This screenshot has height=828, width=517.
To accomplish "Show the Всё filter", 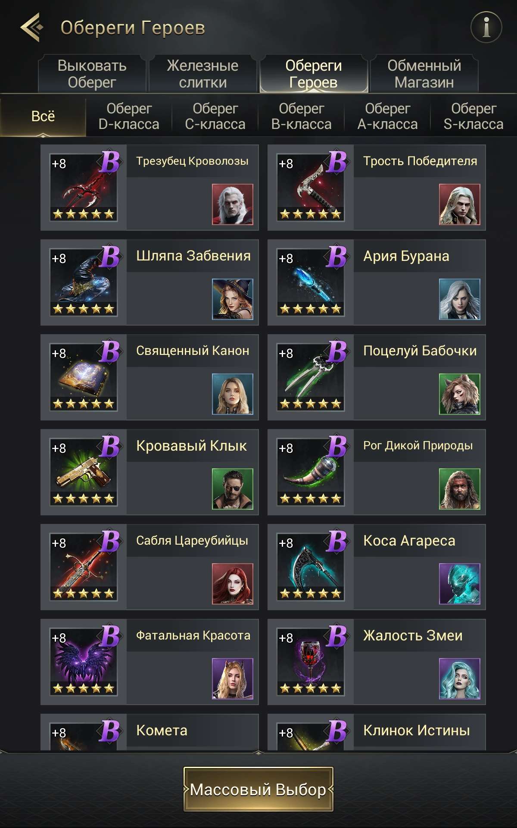I will click(x=43, y=116).
